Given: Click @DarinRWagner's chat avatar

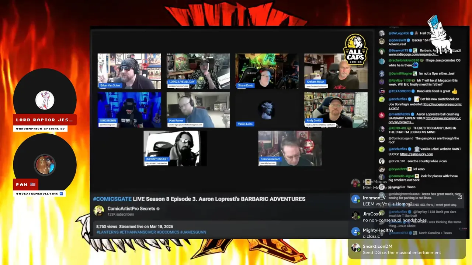Looking at the screenshot, I should pos(382,74).
